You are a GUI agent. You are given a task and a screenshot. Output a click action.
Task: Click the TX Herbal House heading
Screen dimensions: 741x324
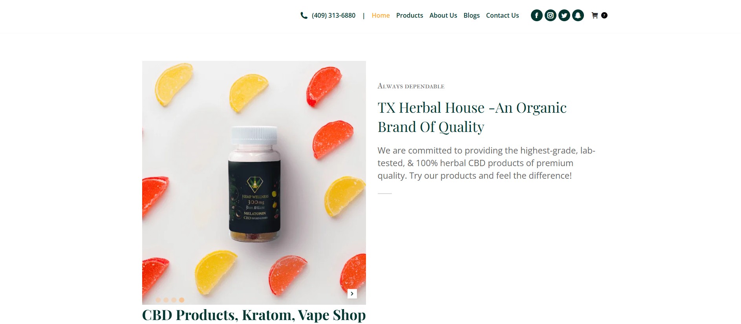472,117
